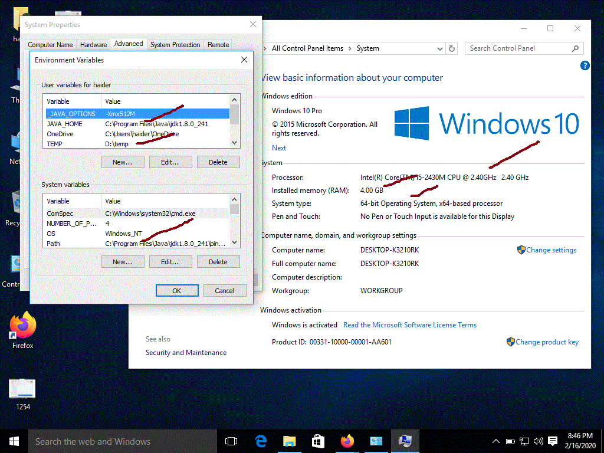Click Delete under User variables for haider
The width and height of the screenshot is (604, 453).
click(x=218, y=162)
